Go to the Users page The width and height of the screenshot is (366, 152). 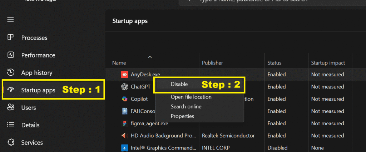[x=29, y=108]
